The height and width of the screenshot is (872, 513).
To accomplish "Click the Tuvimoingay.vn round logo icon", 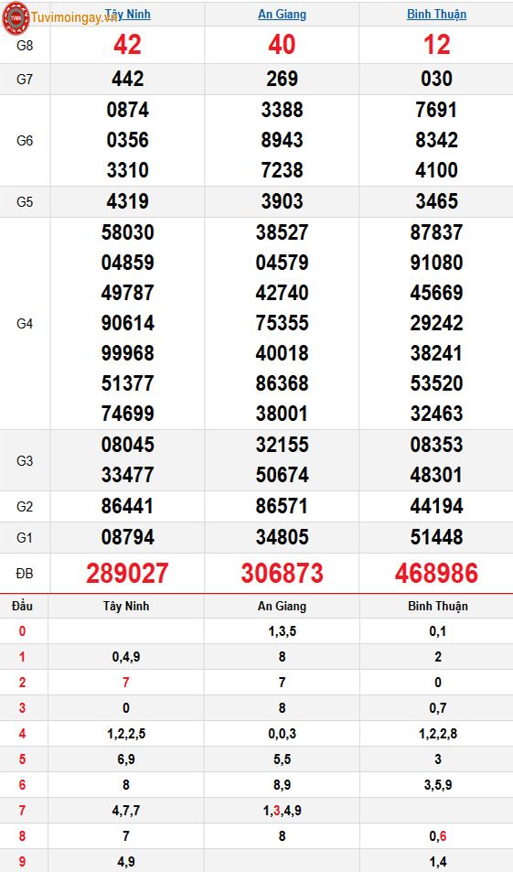I will (16, 17).
